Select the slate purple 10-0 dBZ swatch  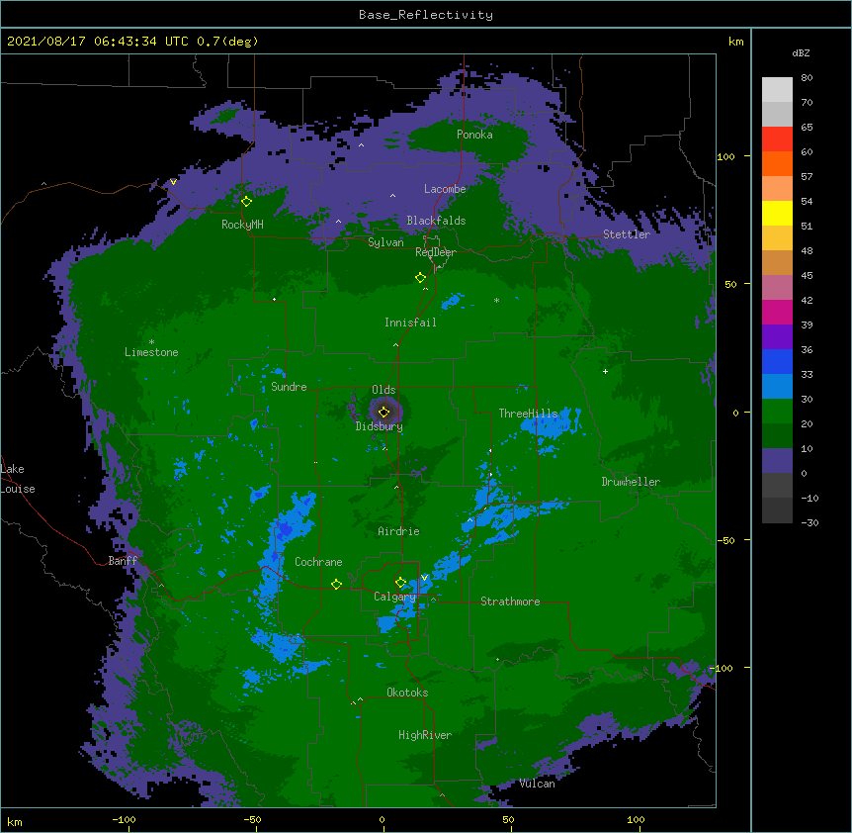pos(777,461)
